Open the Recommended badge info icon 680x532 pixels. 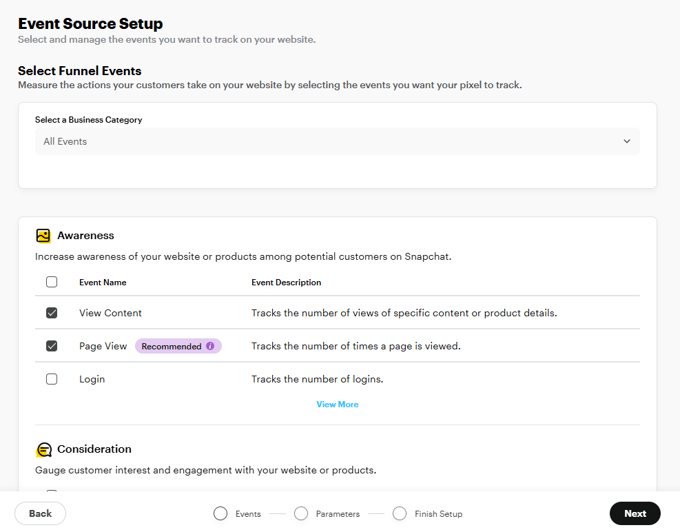[210, 346]
